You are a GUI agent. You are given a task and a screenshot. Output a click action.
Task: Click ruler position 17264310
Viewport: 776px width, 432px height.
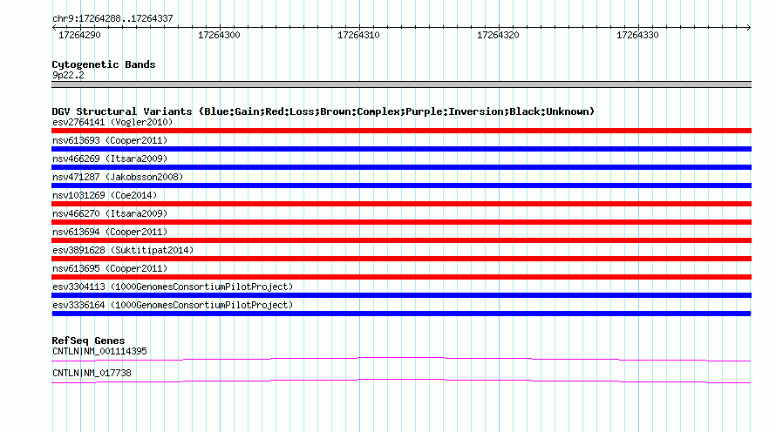tap(358, 35)
